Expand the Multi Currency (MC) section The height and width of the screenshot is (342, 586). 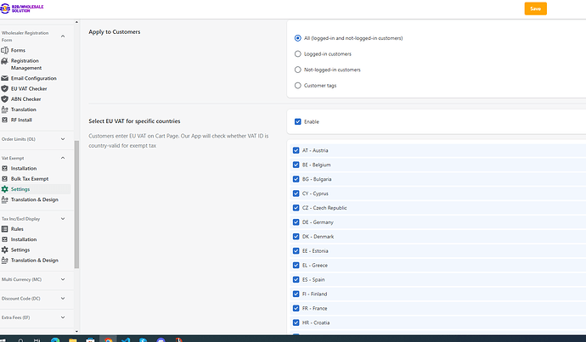63,279
